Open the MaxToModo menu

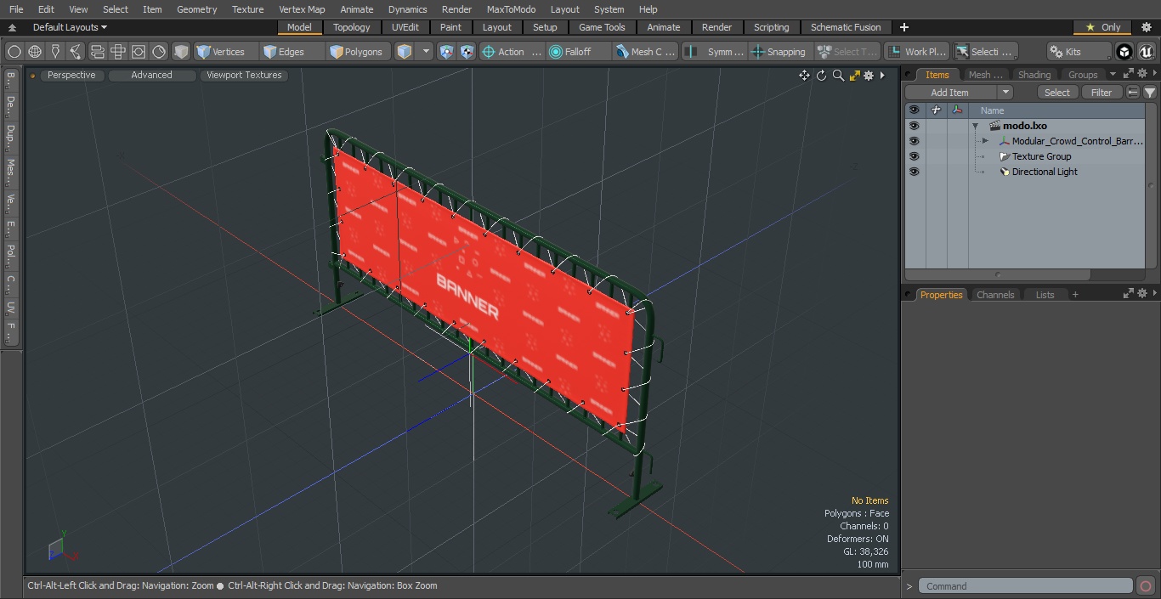pos(511,9)
